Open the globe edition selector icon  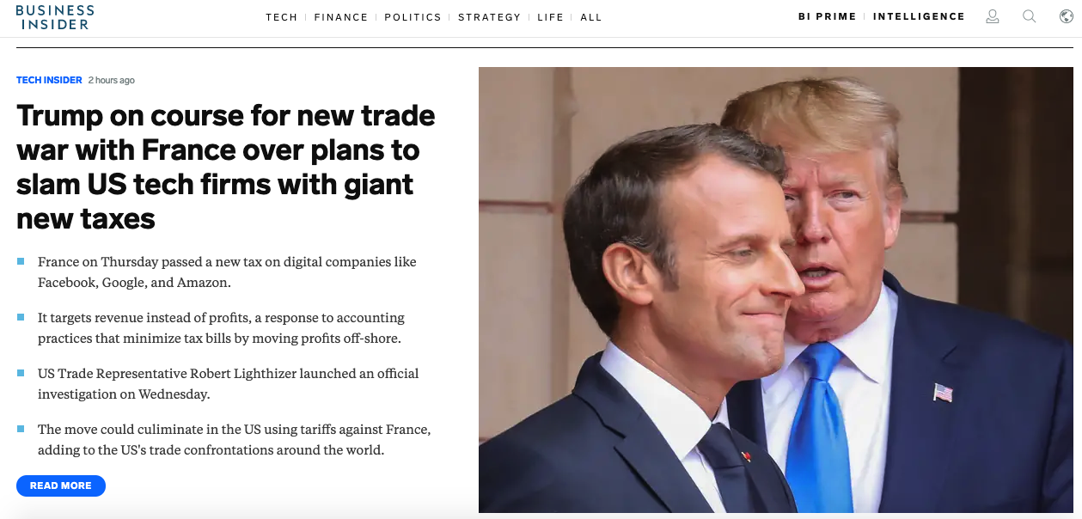pos(1066,16)
